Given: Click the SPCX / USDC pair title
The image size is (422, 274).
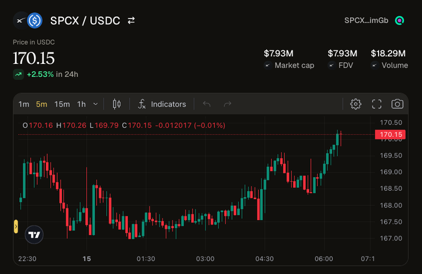Looking at the screenshot, I should coord(85,20).
